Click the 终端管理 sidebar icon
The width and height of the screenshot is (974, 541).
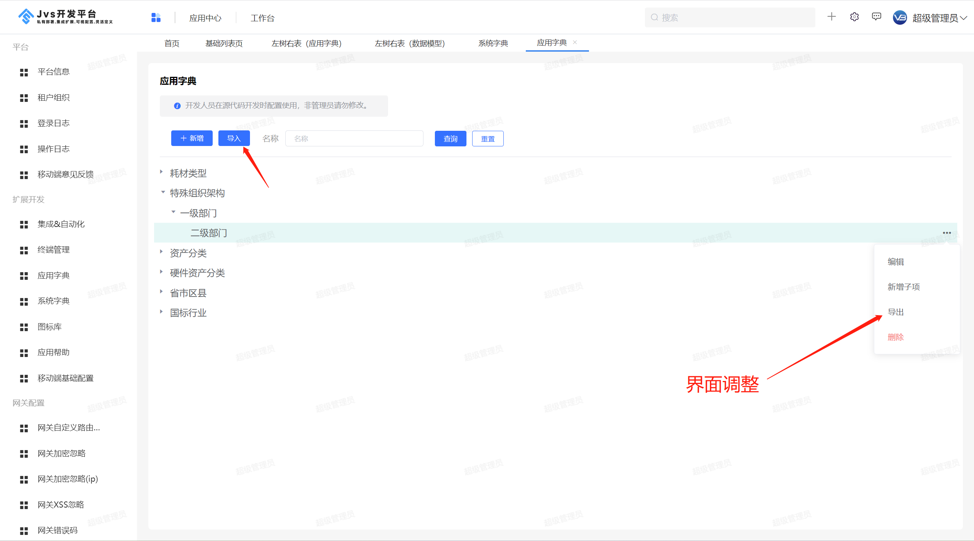24,250
